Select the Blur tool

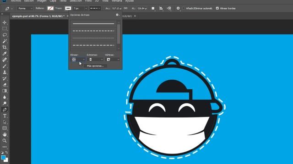coord(5,97)
